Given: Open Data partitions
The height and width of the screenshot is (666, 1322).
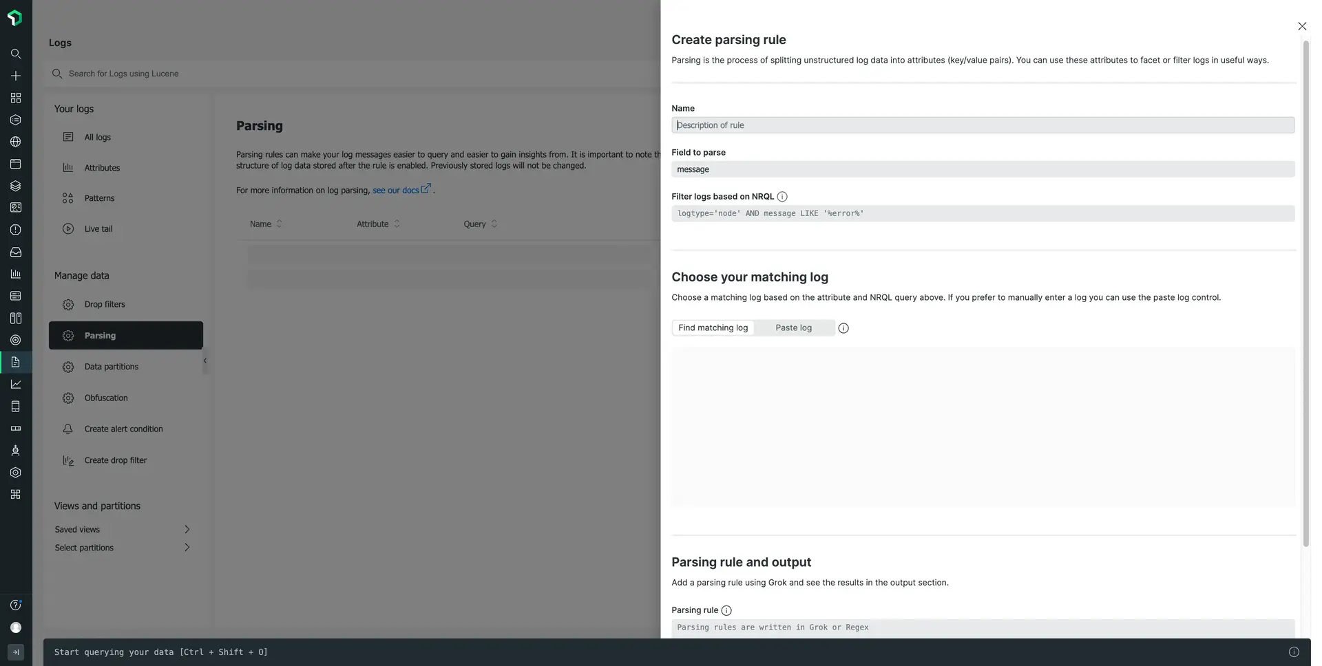Looking at the screenshot, I should point(126,367).
